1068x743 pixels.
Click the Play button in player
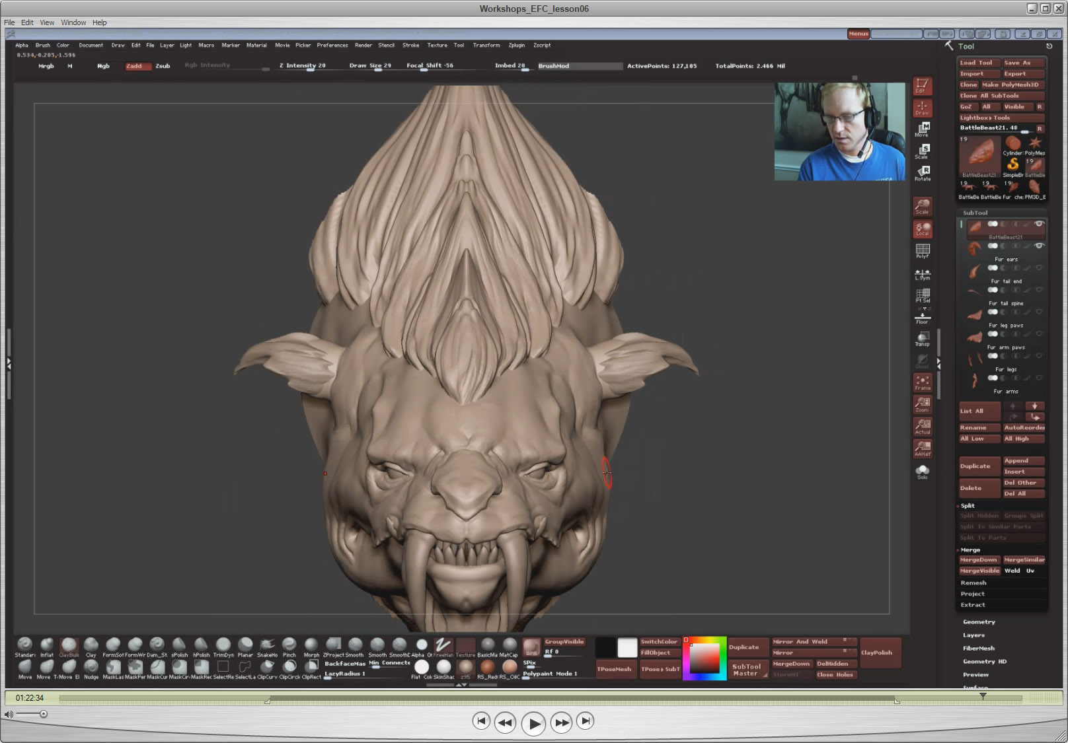pos(533,723)
